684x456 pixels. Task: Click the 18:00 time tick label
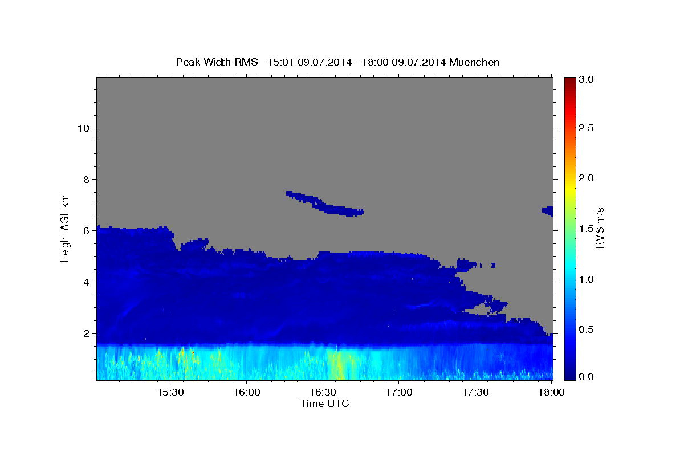point(551,393)
